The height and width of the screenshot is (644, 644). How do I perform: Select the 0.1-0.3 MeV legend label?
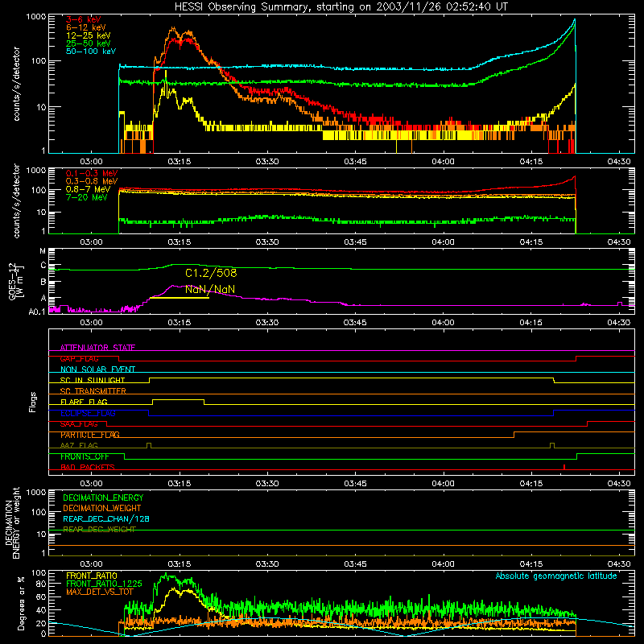[x=92, y=173]
